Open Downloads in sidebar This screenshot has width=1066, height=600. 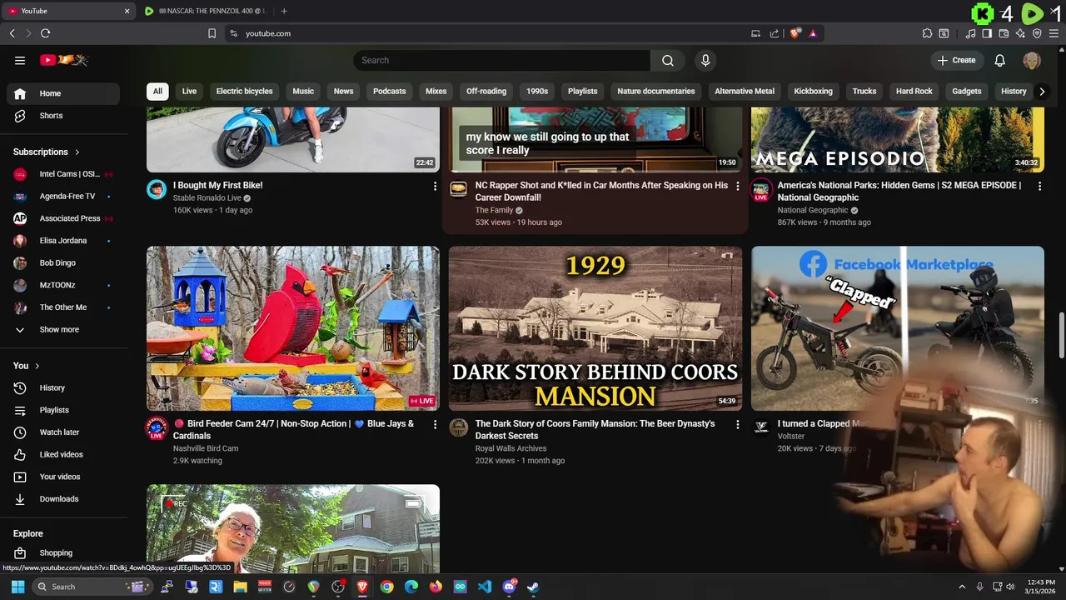click(x=63, y=499)
